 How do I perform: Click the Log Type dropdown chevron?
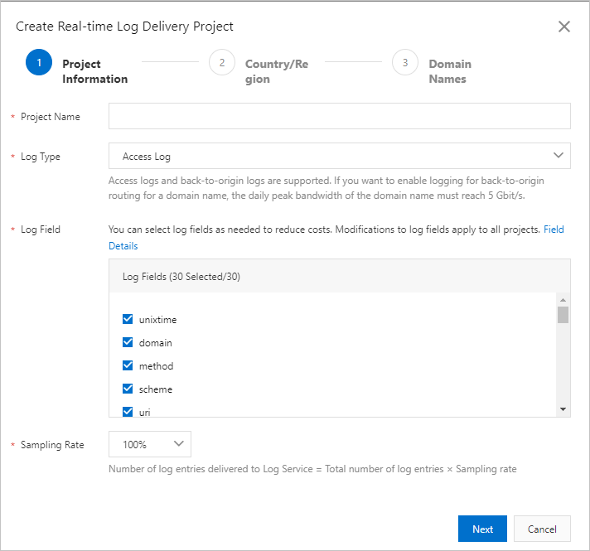click(557, 155)
